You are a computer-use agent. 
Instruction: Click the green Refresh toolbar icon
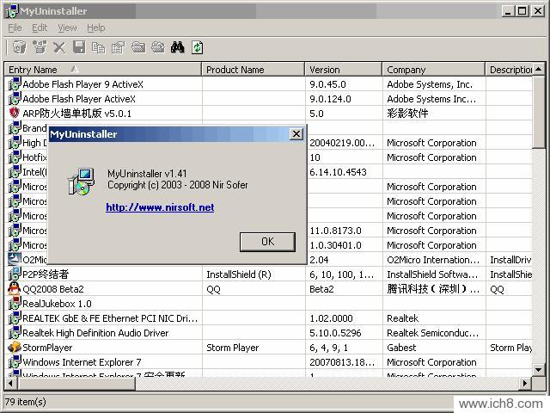[x=198, y=47]
